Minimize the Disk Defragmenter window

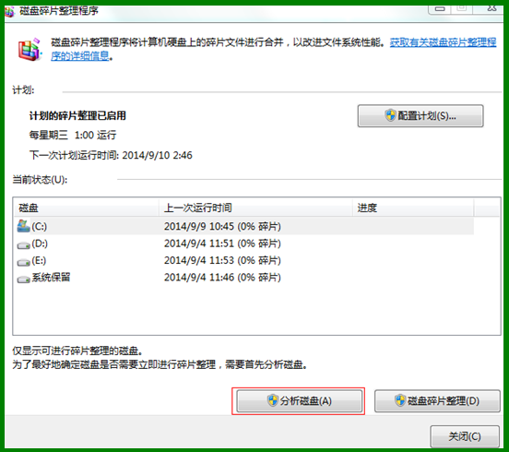point(440,9)
